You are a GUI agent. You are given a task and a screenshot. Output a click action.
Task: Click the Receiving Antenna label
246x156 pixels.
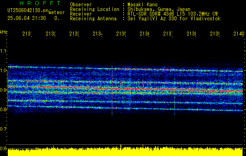click(93, 19)
